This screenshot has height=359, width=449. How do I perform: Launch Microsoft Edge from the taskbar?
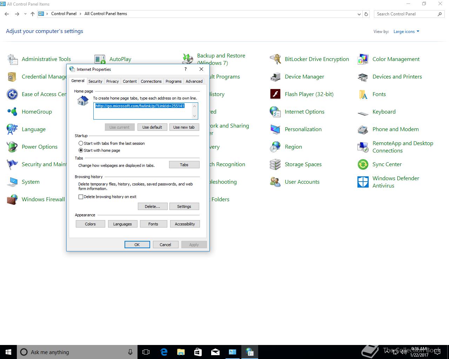164,352
